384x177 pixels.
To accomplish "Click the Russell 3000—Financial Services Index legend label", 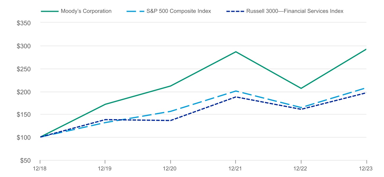I will tap(295, 11).
